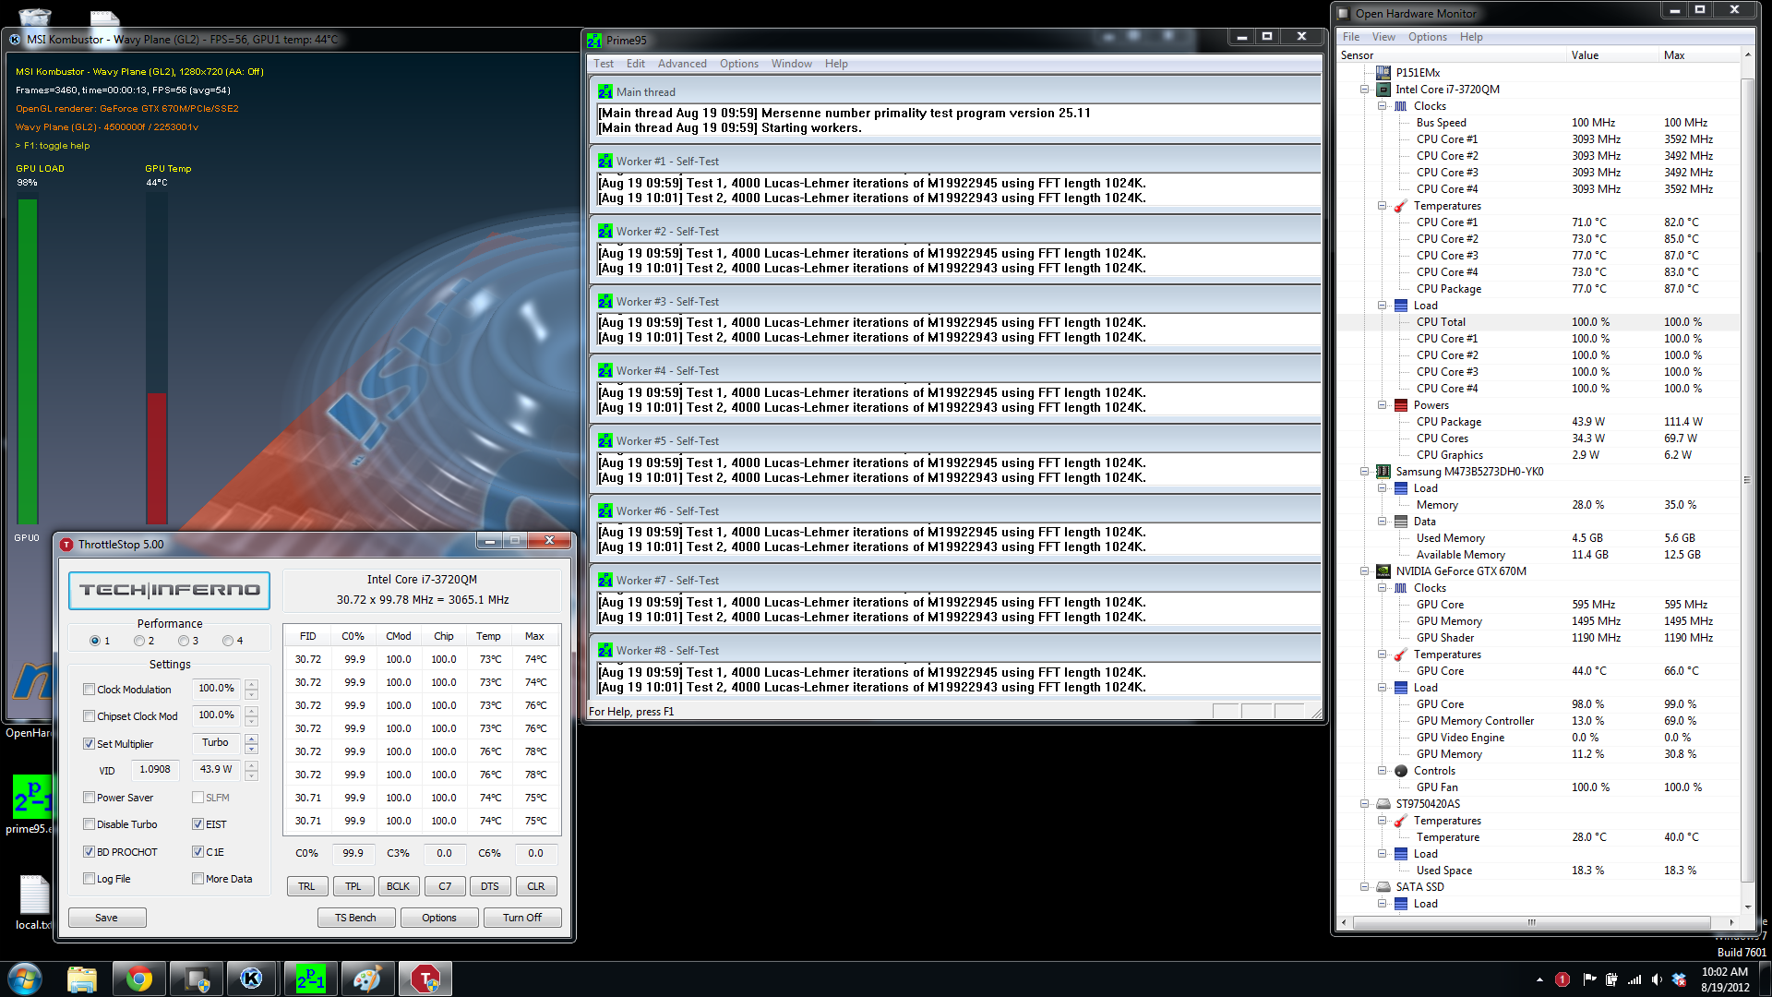Open the prime95.exe desktop shortcut
The height and width of the screenshot is (997, 1772).
(31, 805)
